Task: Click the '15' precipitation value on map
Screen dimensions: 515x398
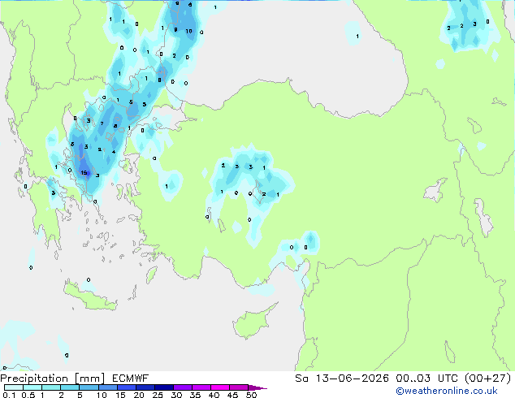Action: pos(84,173)
